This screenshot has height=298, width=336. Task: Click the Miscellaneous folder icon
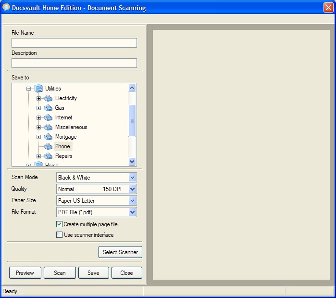click(x=48, y=127)
